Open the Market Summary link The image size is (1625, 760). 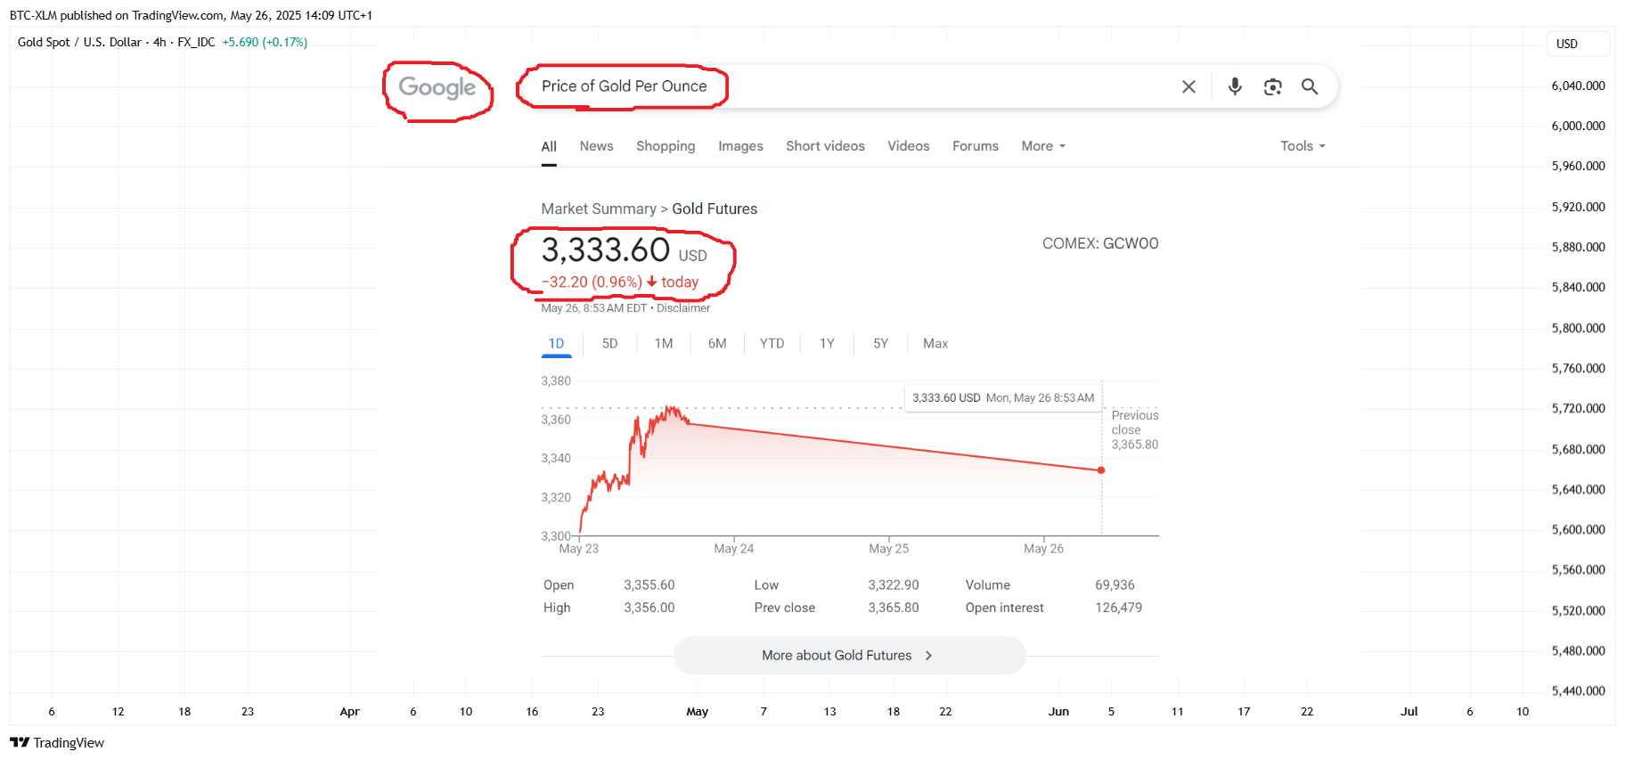click(x=599, y=208)
